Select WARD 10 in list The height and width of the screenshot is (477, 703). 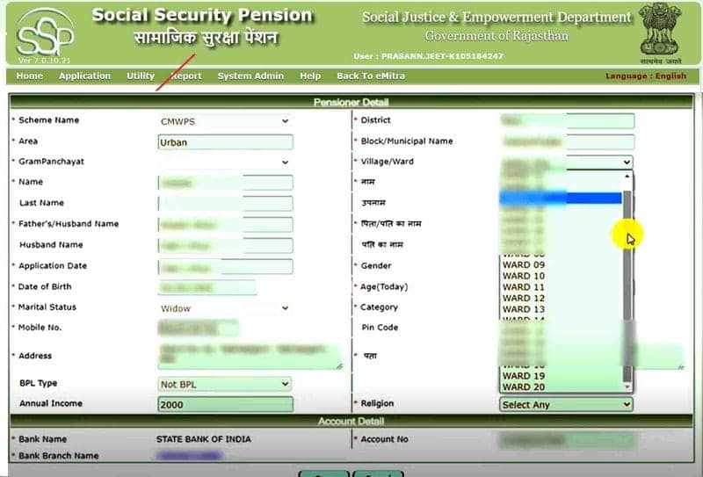pos(562,276)
